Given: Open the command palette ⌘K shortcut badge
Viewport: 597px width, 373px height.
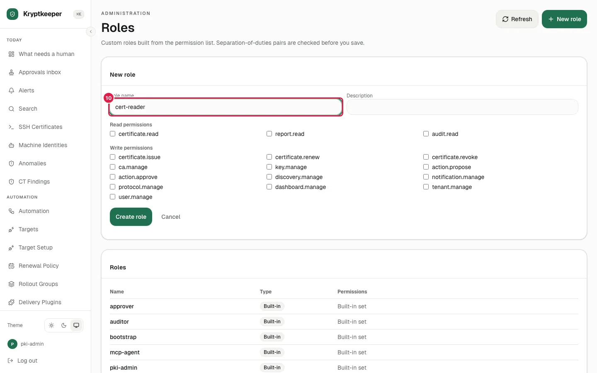Looking at the screenshot, I should coord(79,14).
